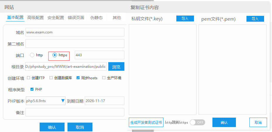Click the 到期日期 field showing 2026-11-17
Screen dimensions: 272x132
(x=104, y=101)
